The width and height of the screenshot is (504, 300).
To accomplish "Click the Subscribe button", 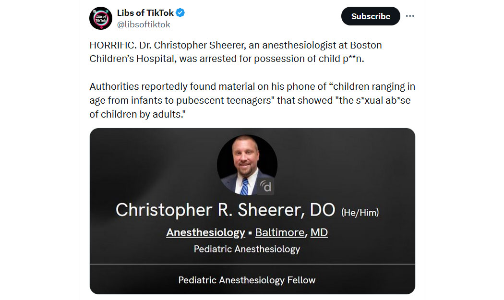I will (371, 16).
